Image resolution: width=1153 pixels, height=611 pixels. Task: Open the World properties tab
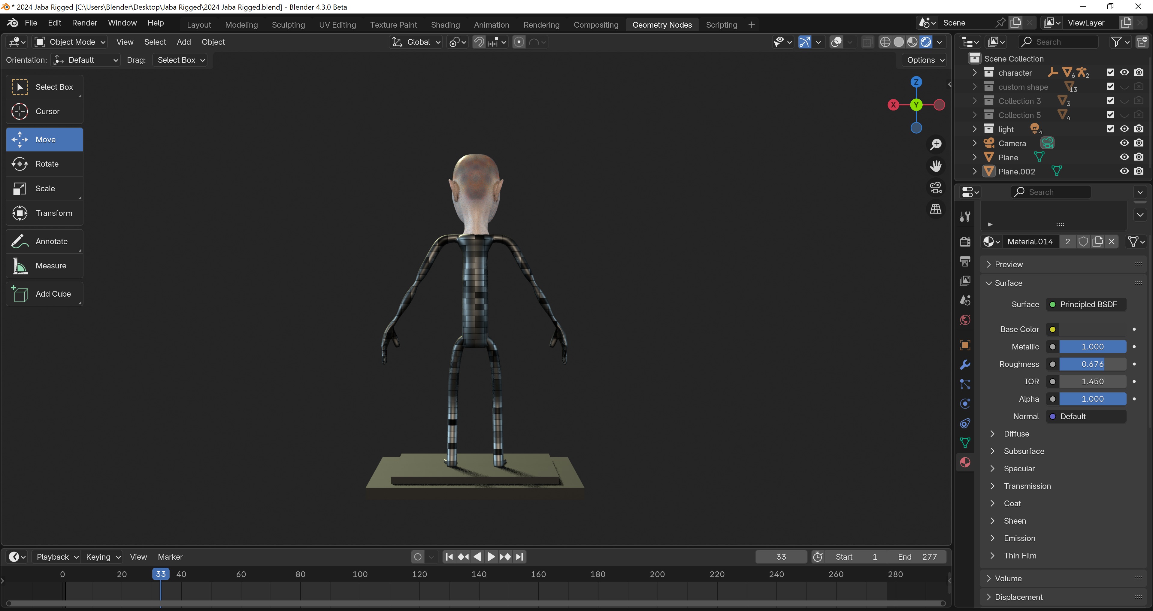(965, 320)
